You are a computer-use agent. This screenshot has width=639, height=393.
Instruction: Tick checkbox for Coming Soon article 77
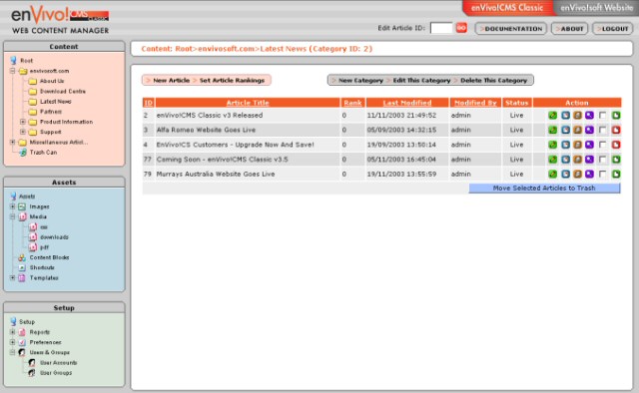(603, 160)
